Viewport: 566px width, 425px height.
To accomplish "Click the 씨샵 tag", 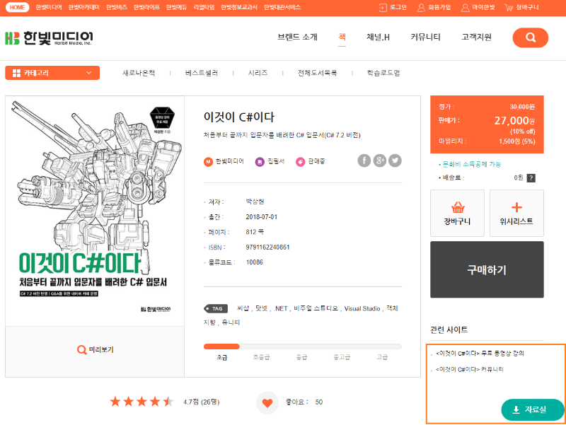I will [x=243, y=308].
